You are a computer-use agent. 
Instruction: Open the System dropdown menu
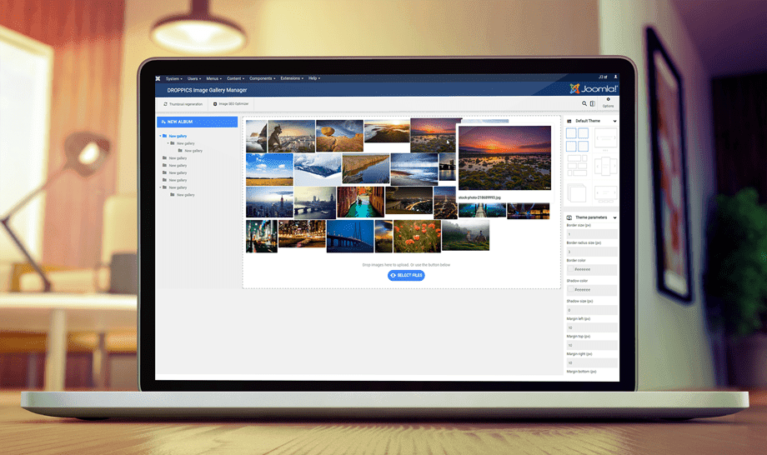click(x=173, y=77)
